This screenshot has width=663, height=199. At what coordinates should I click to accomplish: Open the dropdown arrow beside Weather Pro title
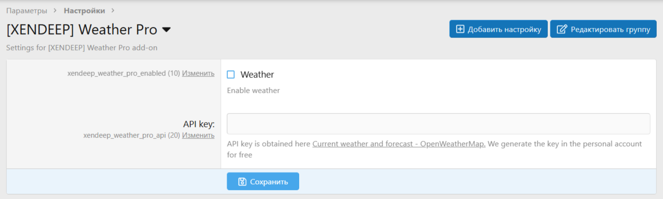click(x=166, y=30)
